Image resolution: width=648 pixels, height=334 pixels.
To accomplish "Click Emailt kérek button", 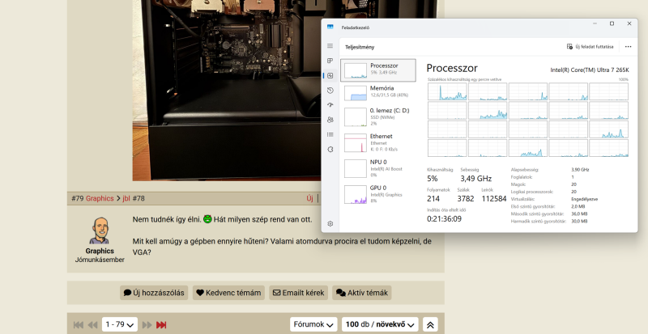I will point(298,293).
